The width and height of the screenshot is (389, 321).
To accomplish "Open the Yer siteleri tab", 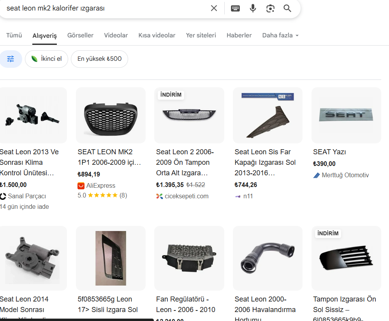I will click(x=201, y=35).
